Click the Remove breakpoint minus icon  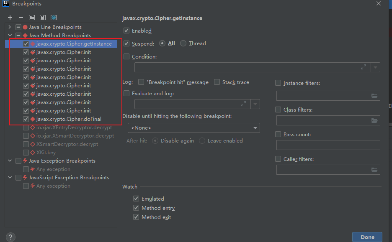pyautogui.click(x=21, y=18)
